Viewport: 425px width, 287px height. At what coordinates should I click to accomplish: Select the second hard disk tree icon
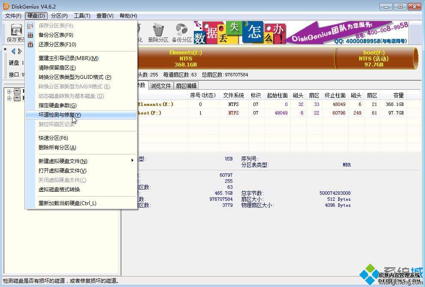[x=17, y=98]
